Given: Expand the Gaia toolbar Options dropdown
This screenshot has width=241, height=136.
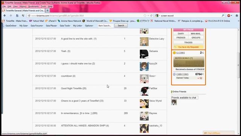Looking at the screenshot, I should coord(89,26).
